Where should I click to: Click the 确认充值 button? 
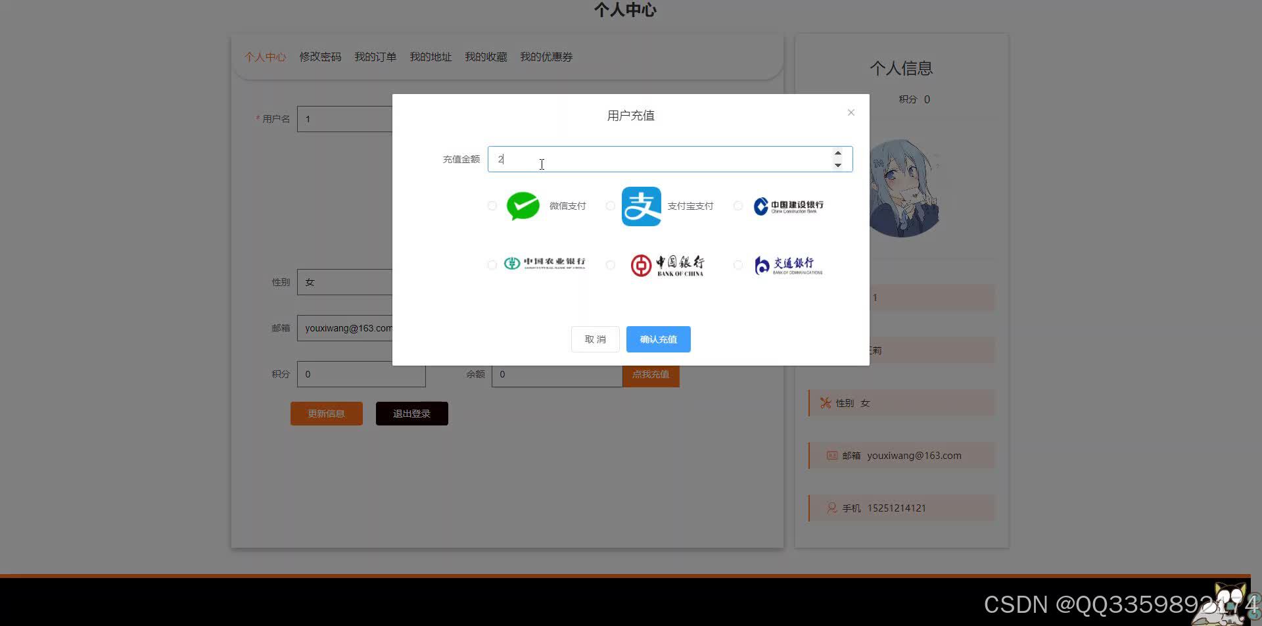coord(659,339)
